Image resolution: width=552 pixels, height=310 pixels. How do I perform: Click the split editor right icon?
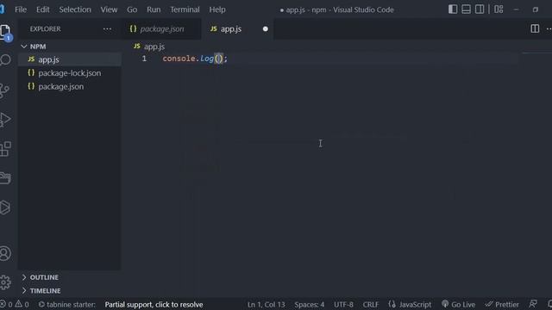point(535,28)
